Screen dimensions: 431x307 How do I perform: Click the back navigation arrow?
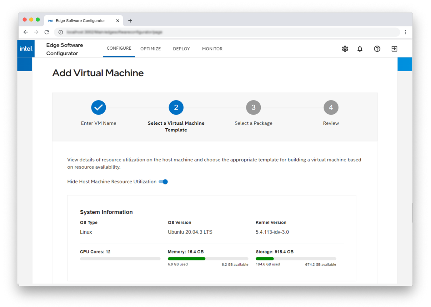click(26, 32)
